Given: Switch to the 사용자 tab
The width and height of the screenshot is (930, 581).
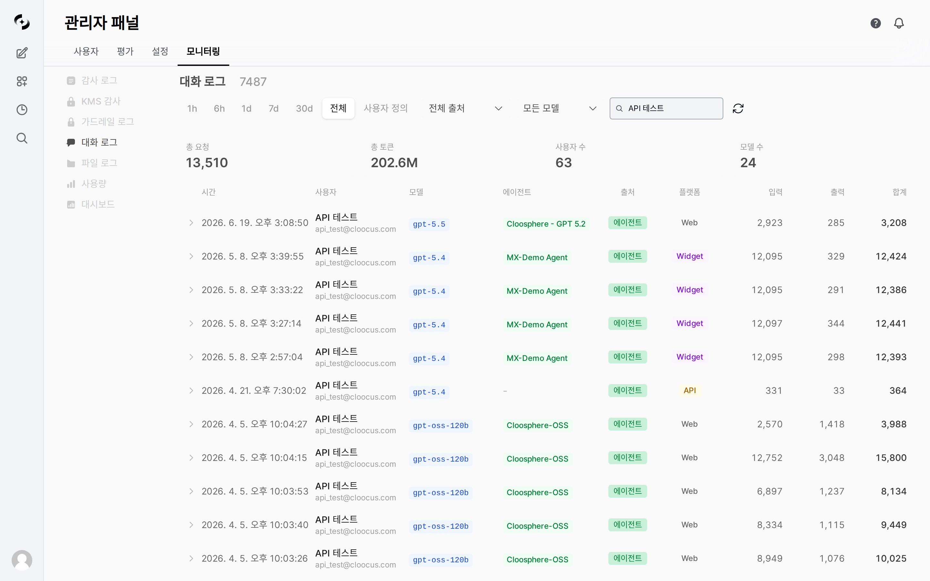Looking at the screenshot, I should [86, 52].
